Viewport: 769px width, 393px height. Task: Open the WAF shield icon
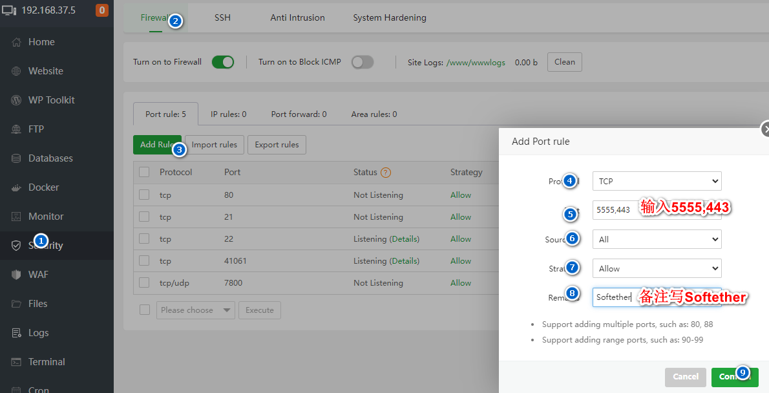(17, 275)
